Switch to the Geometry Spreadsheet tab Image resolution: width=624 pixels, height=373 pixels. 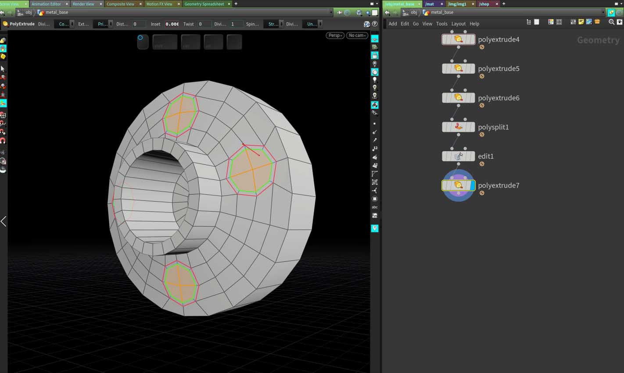pos(204,4)
